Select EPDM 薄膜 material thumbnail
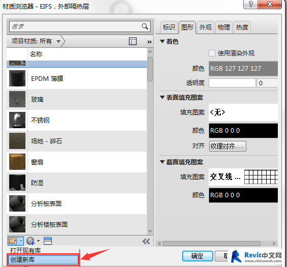Image resolution: width=287 pixels, height=267 pixels. pyautogui.click(x=17, y=78)
